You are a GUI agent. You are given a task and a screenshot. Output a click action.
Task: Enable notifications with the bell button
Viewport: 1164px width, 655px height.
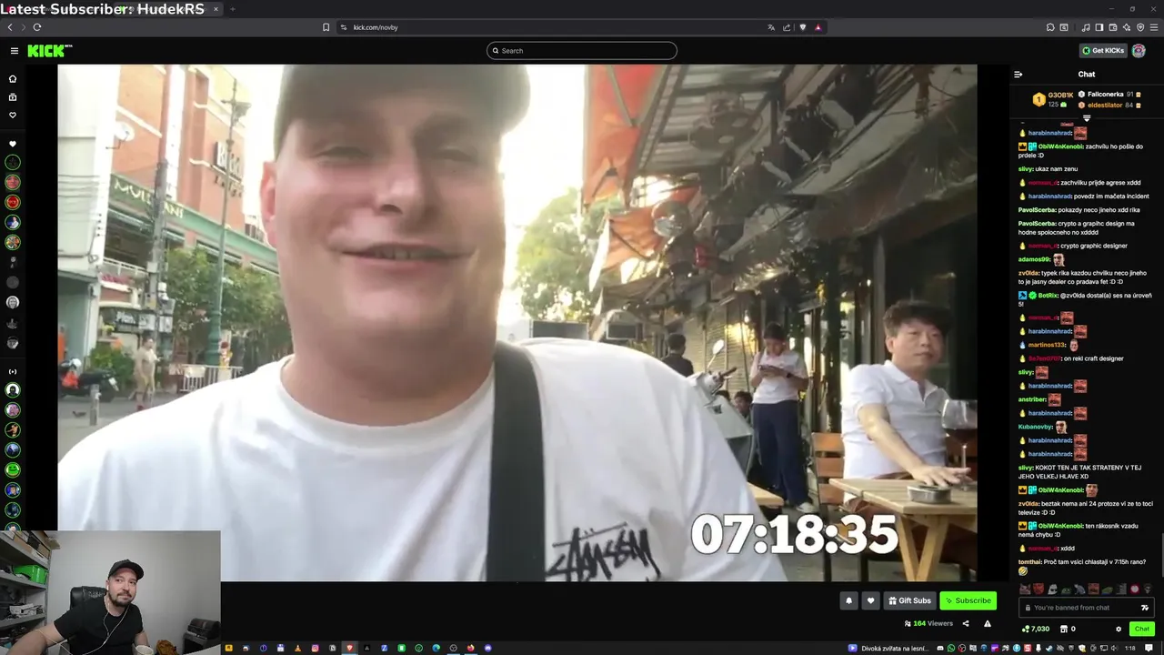coord(848,600)
